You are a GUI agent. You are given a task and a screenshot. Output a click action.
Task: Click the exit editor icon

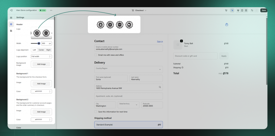click(11, 10)
